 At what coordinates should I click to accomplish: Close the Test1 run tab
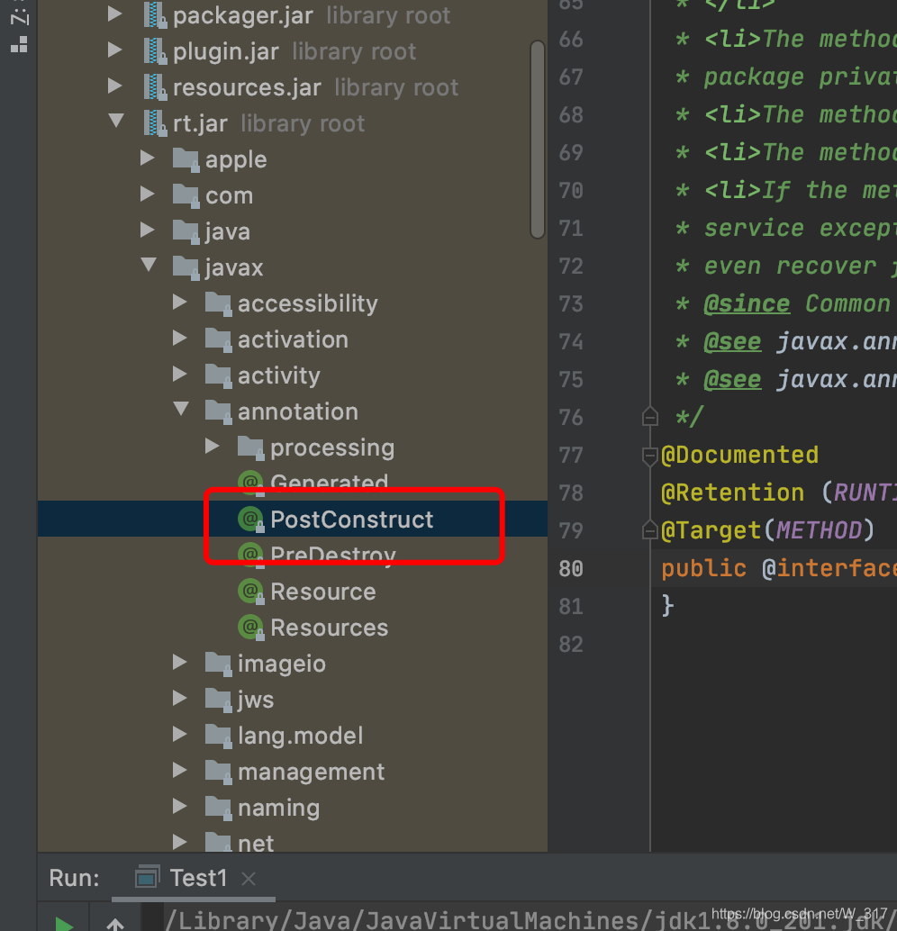(x=249, y=879)
